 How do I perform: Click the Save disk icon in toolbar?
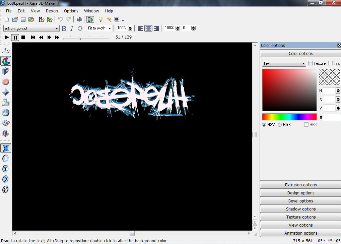click(23, 19)
